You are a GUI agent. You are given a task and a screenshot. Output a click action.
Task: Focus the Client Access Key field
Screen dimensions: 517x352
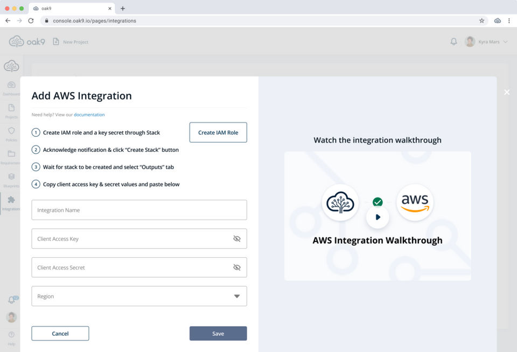(139, 238)
